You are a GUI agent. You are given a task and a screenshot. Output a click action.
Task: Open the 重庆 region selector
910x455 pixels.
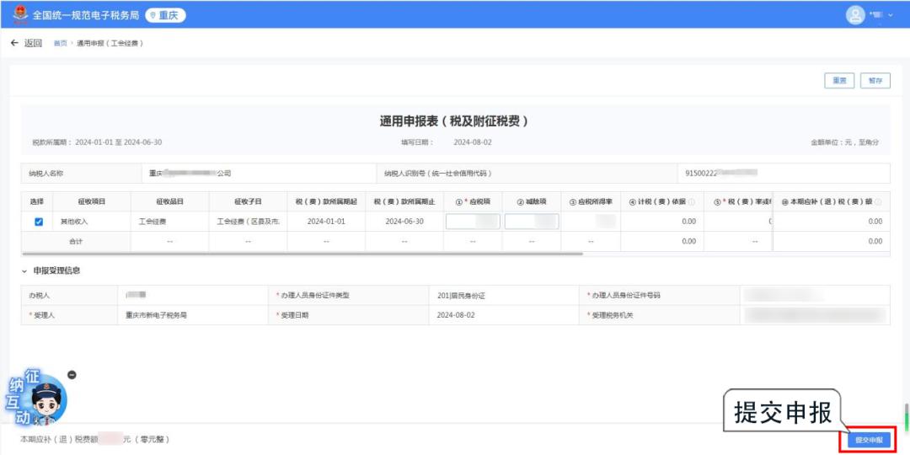(x=165, y=16)
